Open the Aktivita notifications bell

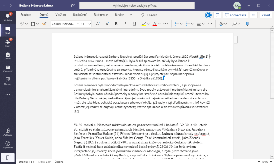(x=8, y=17)
